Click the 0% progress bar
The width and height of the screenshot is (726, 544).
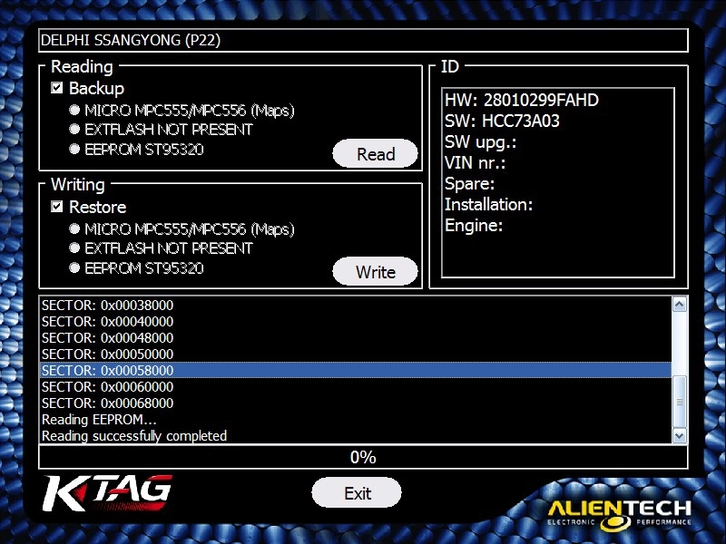(x=364, y=457)
